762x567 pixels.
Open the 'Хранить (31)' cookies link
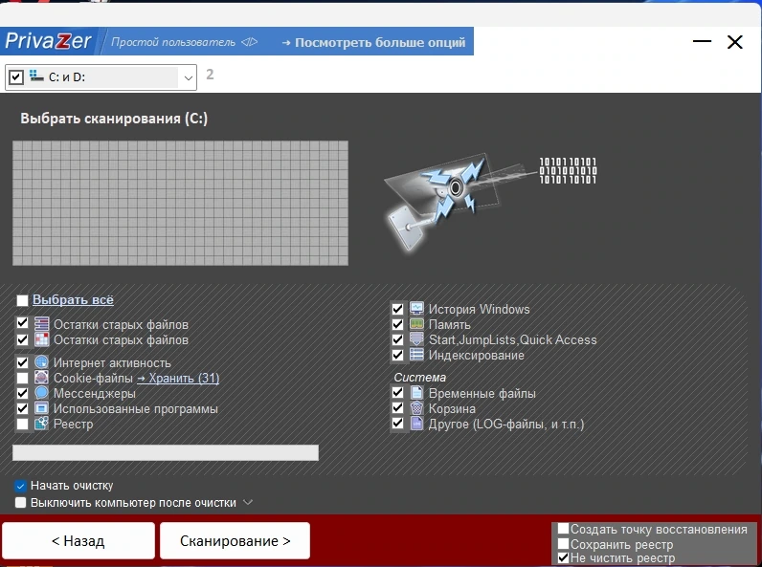pos(178,378)
